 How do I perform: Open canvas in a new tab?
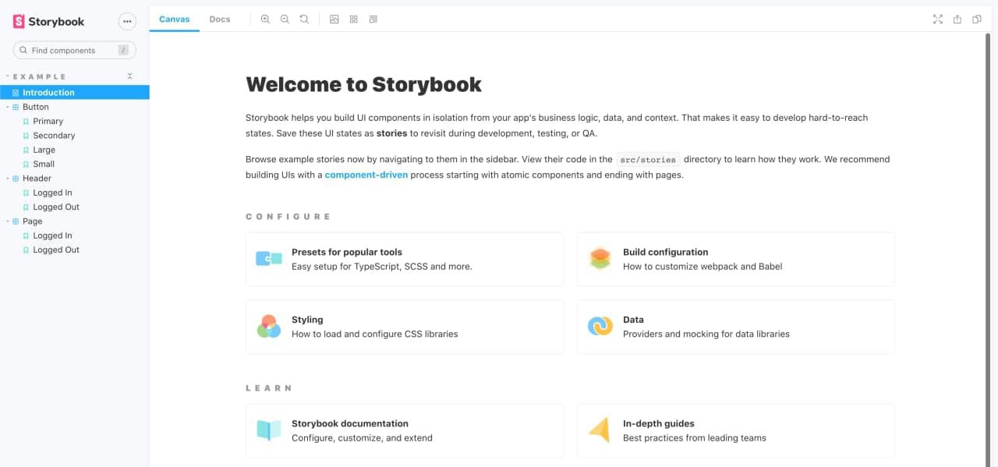click(957, 19)
